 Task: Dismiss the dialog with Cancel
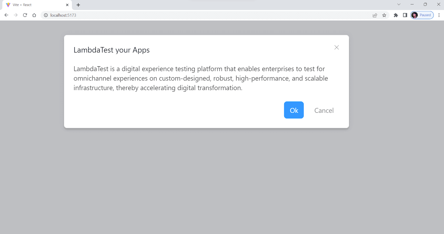click(x=324, y=110)
